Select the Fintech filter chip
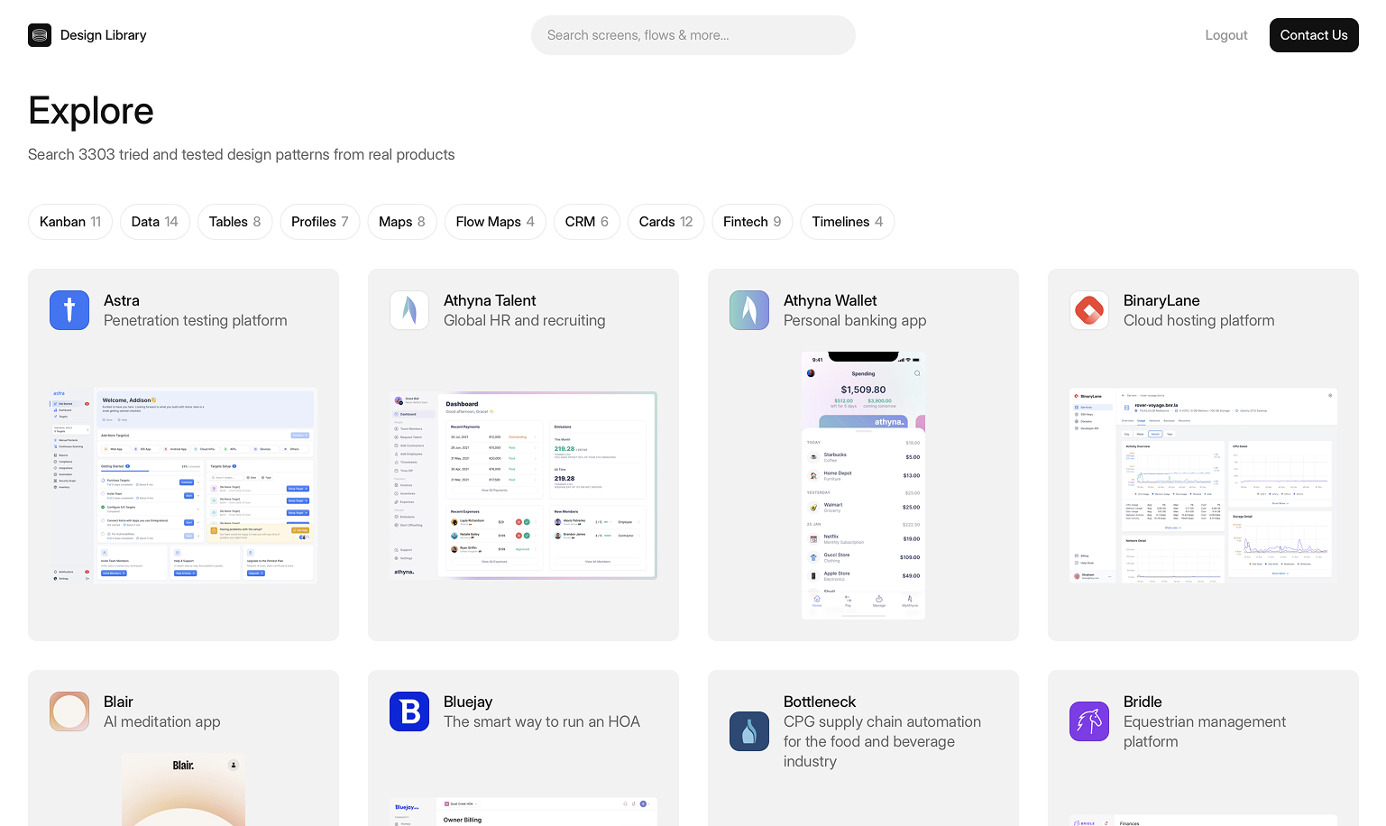This screenshot has width=1386, height=826. coord(752,222)
